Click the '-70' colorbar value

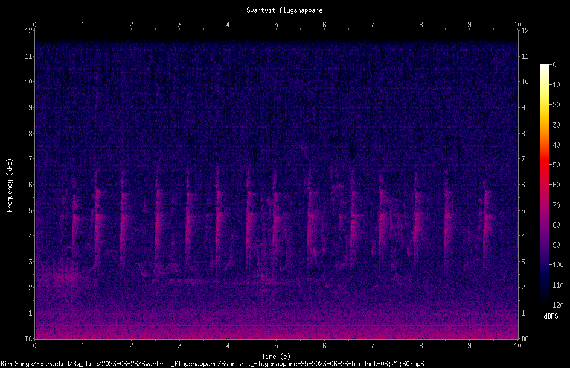pos(554,205)
